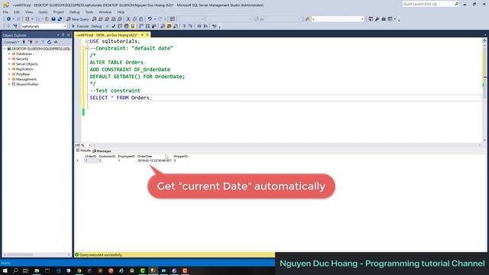Image resolution: width=489 pixels, height=275 pixels.
Task: Click the Parse query checkmark icon
Action: pyautogui.click(x=114, y=27)
